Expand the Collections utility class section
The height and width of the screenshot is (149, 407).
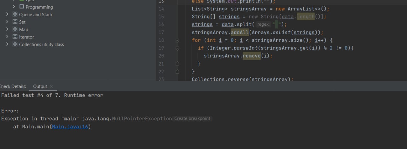(7, 44)
